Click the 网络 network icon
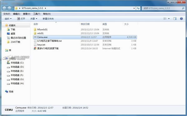The width and height of the screenshot is (187, 116). [x=7, y=91]
